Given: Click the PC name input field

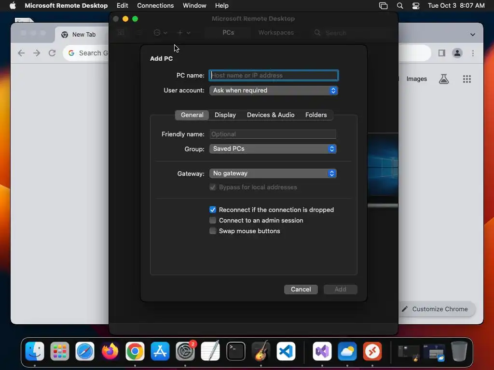Looking at the screenshot, I should (x=274, y=76).
